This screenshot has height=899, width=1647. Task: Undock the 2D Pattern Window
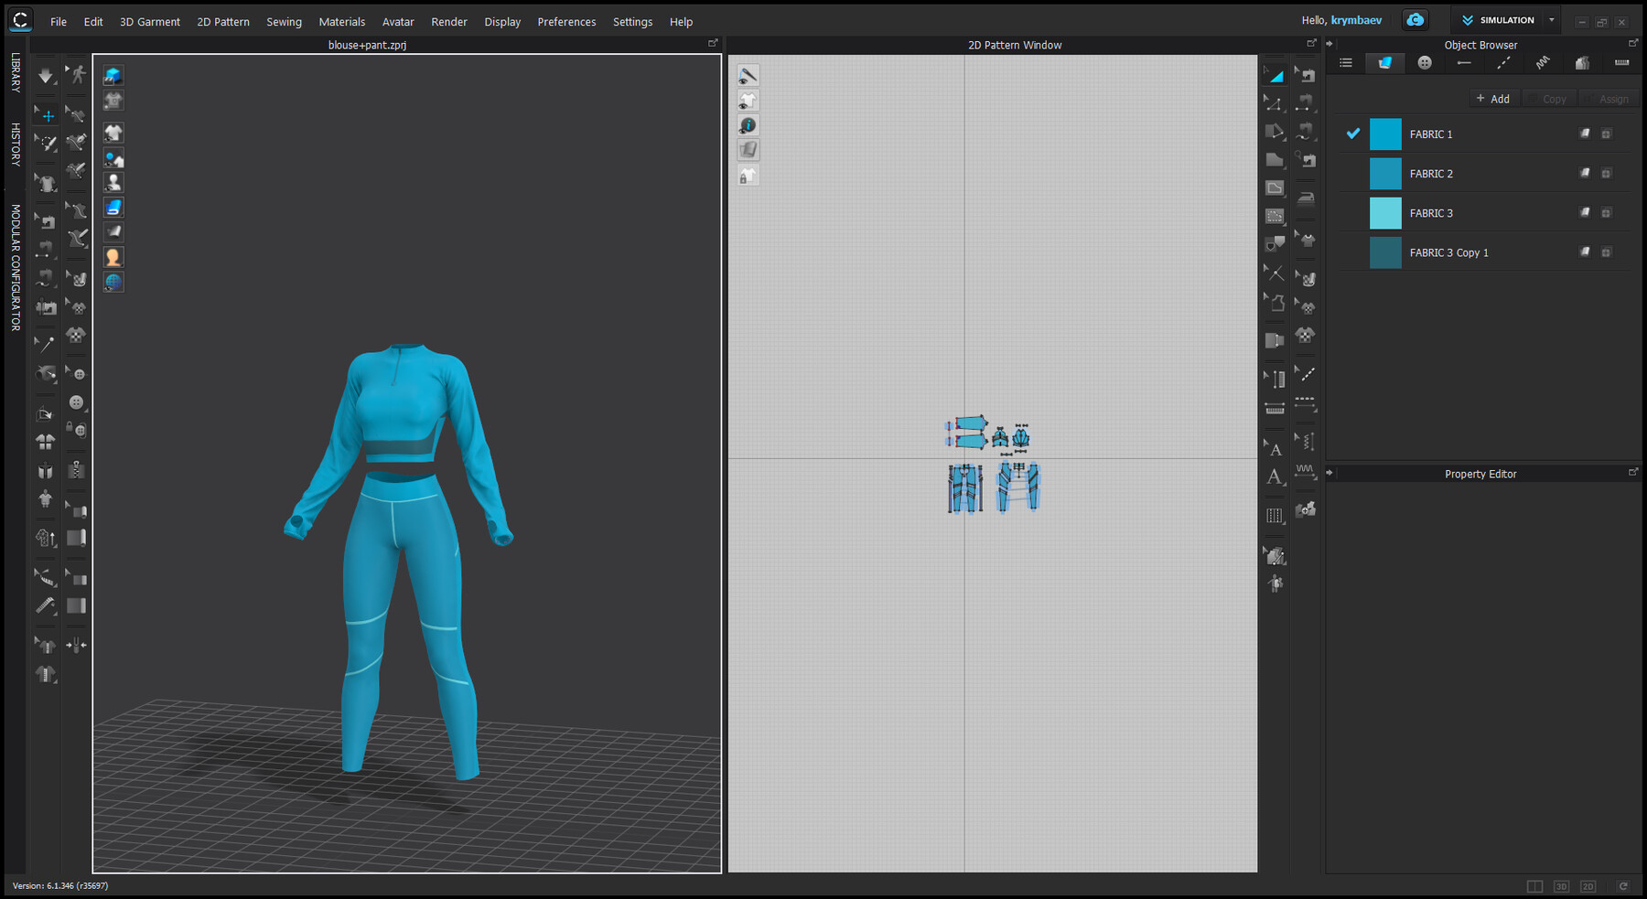point(1311,43)
